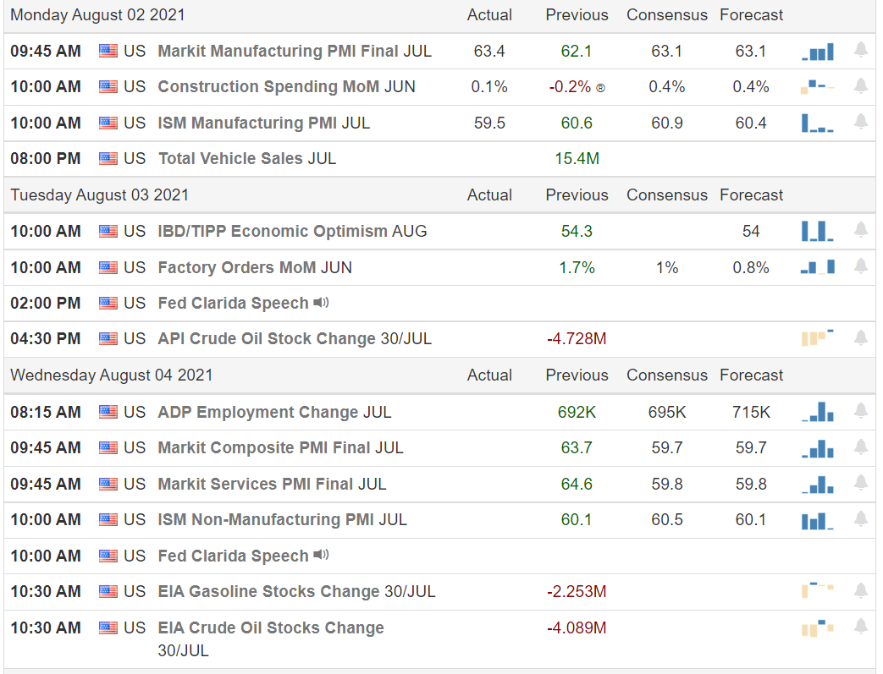The image size is (883, 674).
Task: Open mini chart for Construction Spending MoM
Action: [x=818, y=86]
